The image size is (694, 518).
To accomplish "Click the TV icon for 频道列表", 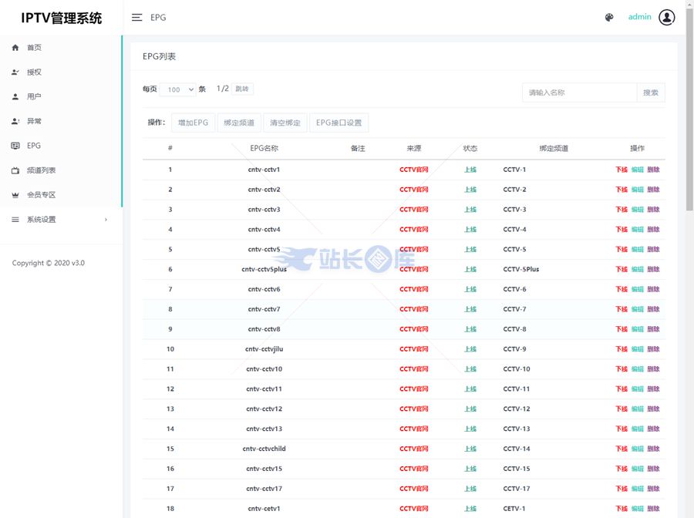I will tap(15, 170).
